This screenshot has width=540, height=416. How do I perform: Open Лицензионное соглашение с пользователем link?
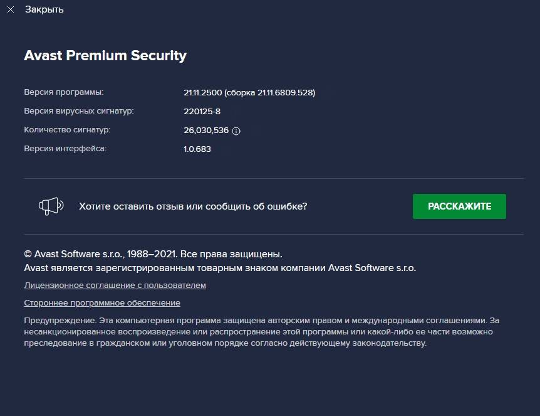click(x=115, y=285)
